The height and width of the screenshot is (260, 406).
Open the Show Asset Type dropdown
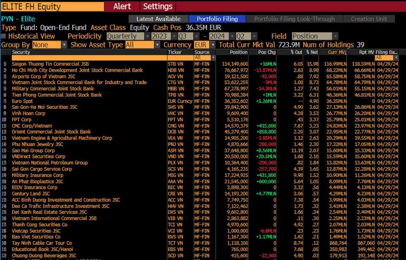(143, 45)
